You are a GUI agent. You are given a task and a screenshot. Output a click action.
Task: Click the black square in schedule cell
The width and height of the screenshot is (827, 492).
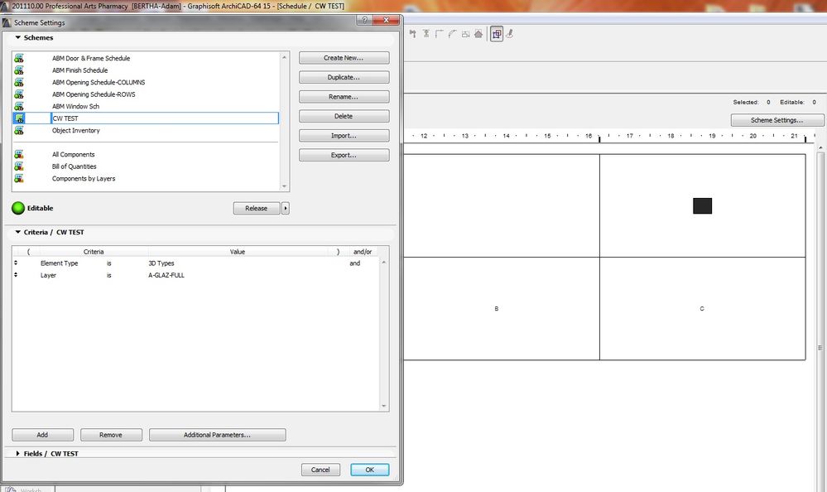702,206
